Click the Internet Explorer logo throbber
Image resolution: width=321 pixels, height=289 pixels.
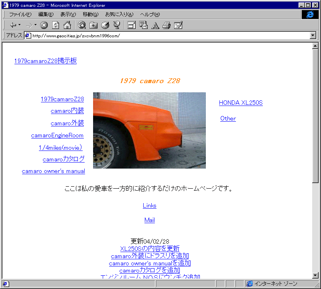tap(310, 14)
